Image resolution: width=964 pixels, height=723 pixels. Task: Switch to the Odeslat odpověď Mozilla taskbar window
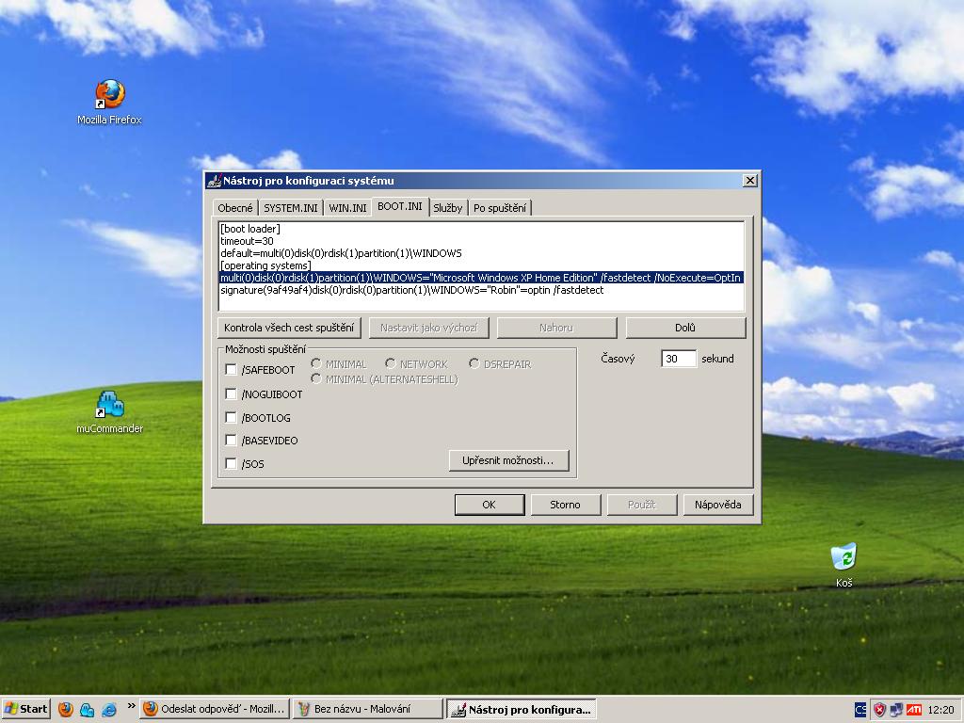pos(215,709)
